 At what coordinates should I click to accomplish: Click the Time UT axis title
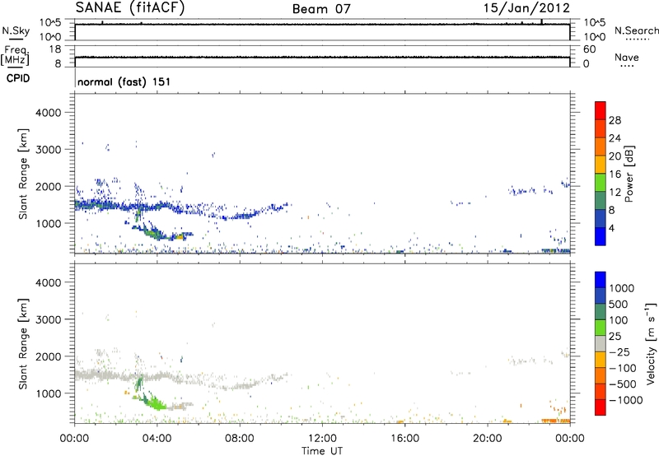tap(322, 450)
